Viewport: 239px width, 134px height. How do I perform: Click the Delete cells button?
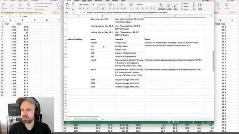185,6
